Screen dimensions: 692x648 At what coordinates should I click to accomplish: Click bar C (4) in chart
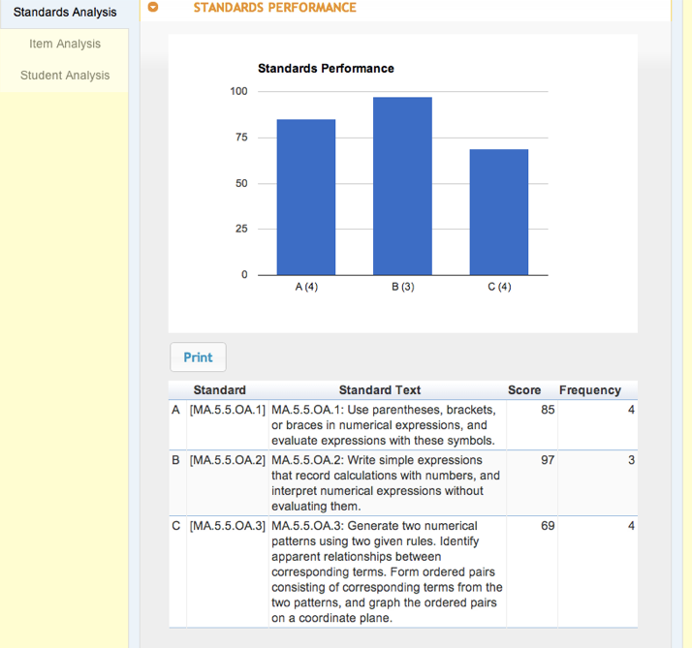click(x=499, y=212)
